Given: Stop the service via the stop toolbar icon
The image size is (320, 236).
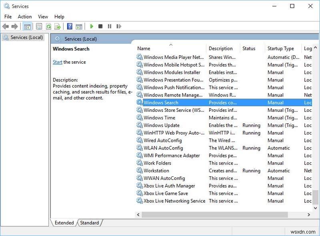Looking at the screenshot, I should coord(101,26).
